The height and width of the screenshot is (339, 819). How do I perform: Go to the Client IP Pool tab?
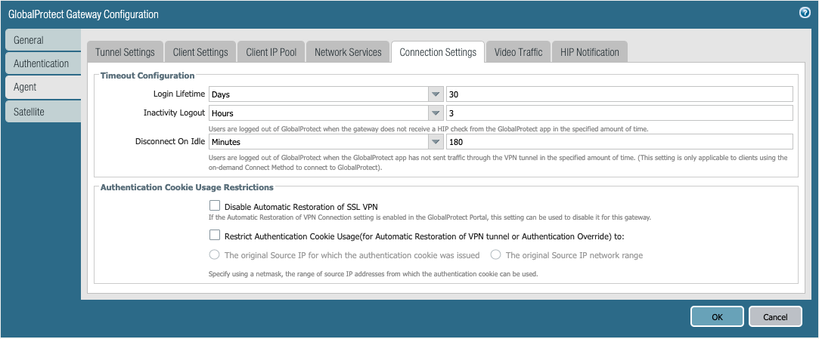point(271,52)
